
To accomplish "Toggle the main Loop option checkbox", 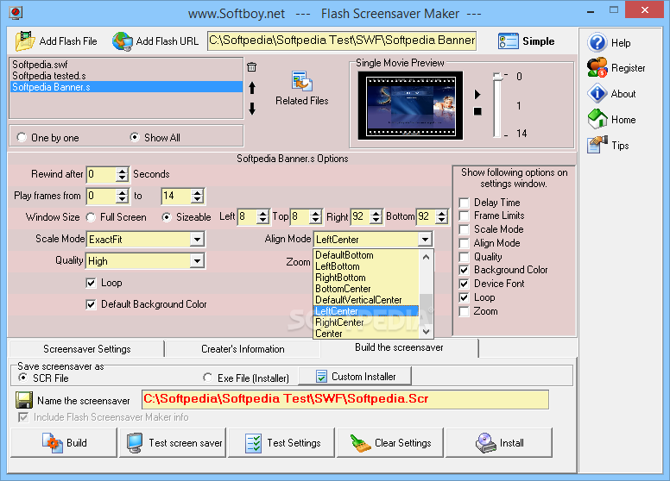I will point(91,283).
